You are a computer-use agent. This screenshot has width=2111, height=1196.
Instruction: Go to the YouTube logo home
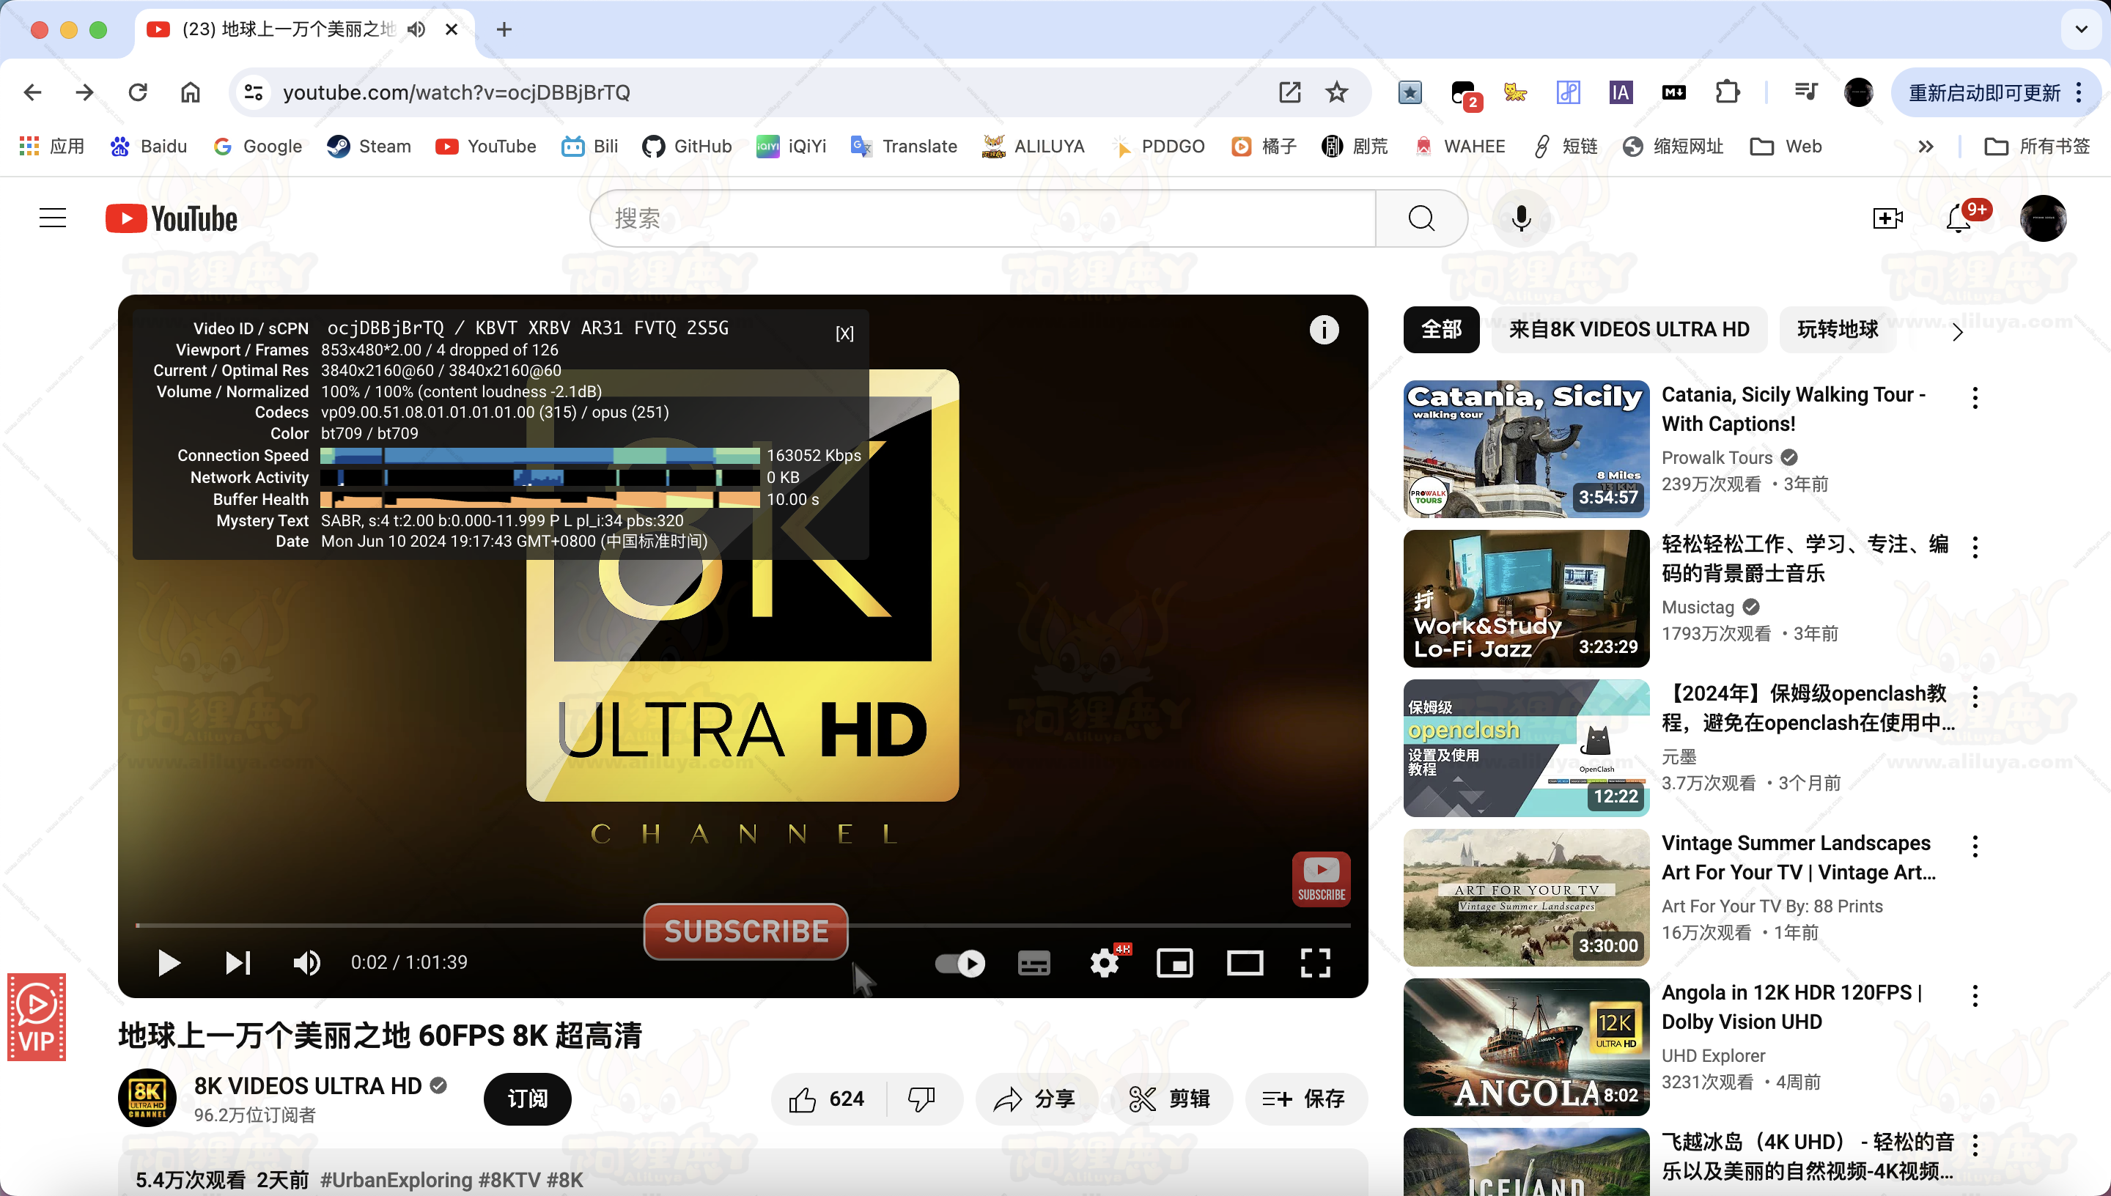point(172,218)
